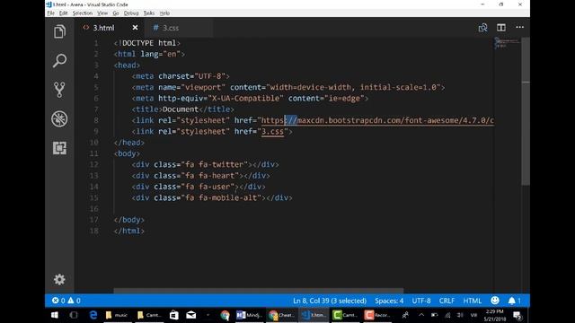Open the Action Center notification icon
The height and width of the screenshot is (323, 575).
(517, 315)
